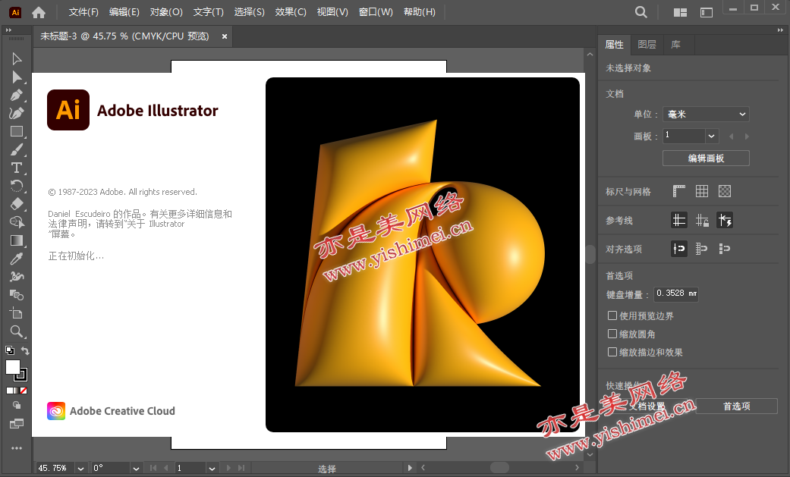Open the search magnifier icon

click(640, 12)
